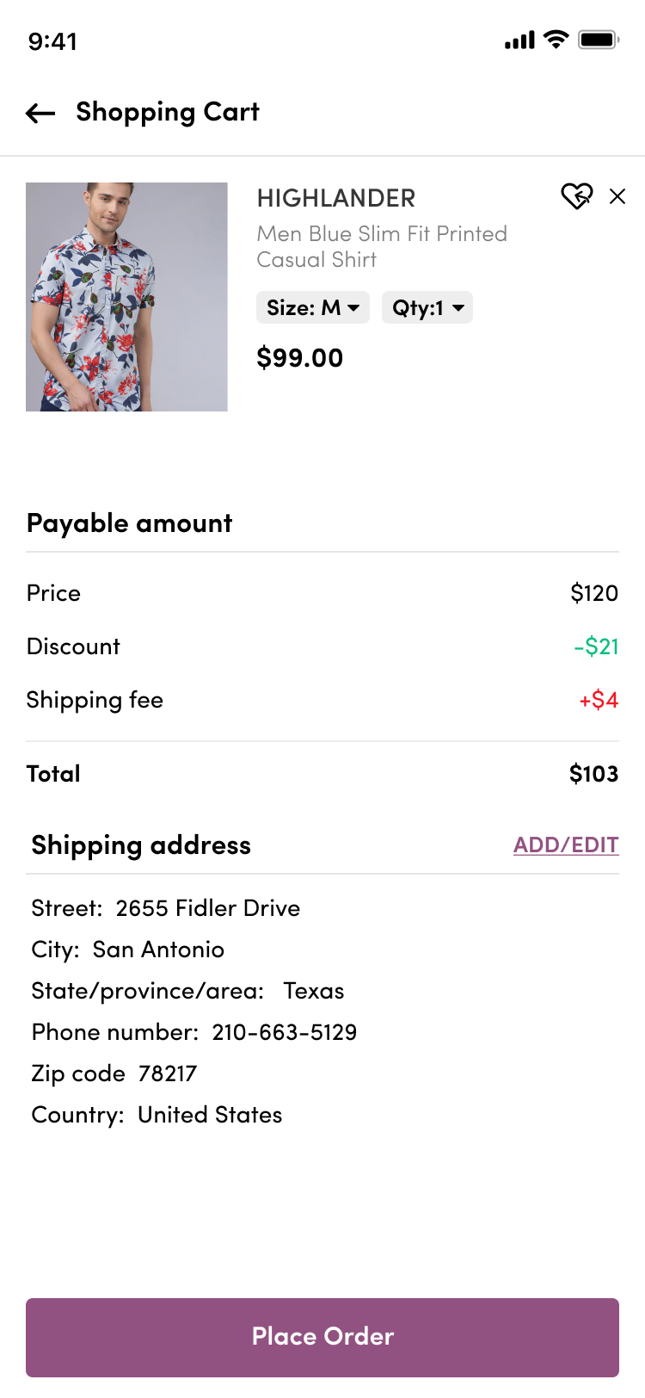This screenshot has height=1398, width=645.
Task: Open the floral shirt product photo
Action: tap(126, 297)
